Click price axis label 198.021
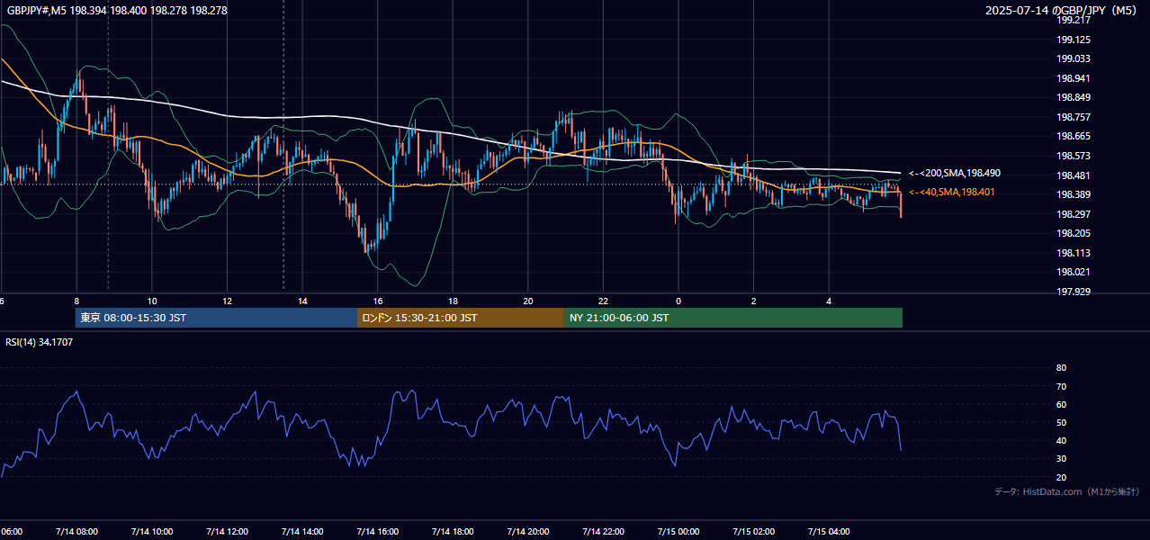 coord(1074,272)
